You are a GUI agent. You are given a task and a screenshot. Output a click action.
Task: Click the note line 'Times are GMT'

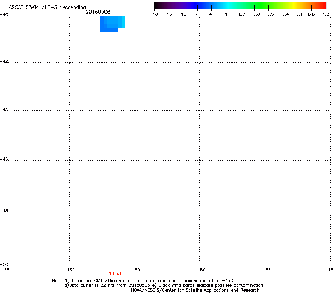pos(87,281)
